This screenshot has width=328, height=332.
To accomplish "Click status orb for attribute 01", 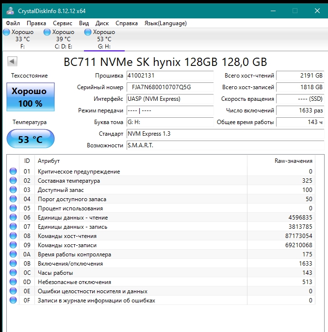I will (x=13, y=171).
